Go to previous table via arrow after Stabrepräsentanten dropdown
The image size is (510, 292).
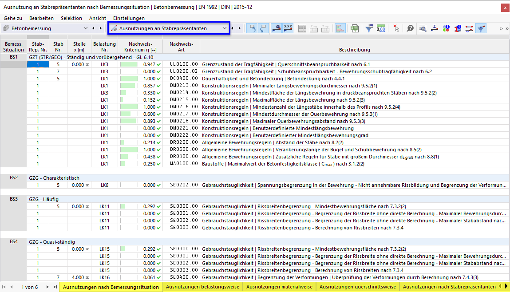tap(232, 28)
